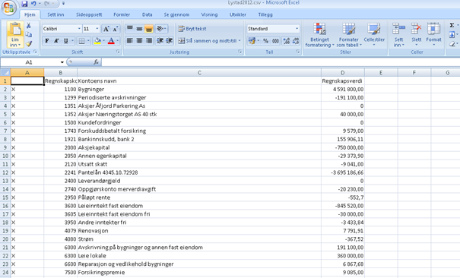Viewport: 460px width, 278px height.
Task: Toggle bottom align button
Action: (x=149, y=28)
